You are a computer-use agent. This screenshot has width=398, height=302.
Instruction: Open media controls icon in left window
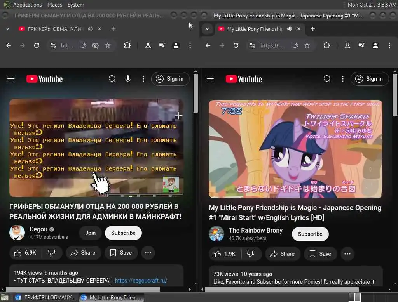162,45
